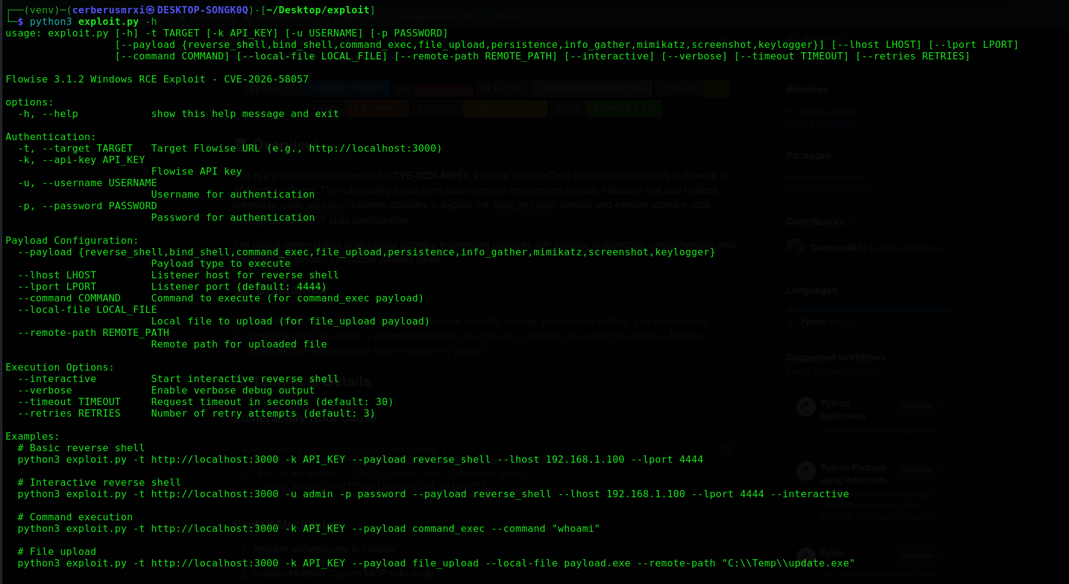
Task: Click the Python application workflow icon in browser
Action: (806, 407)
